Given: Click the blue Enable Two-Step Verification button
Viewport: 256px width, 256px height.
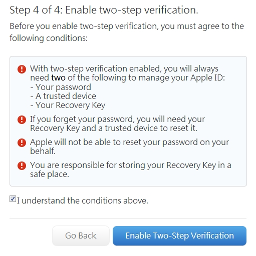Looking at the screenshot, I should pyautogui.click(x=179, y=235).
